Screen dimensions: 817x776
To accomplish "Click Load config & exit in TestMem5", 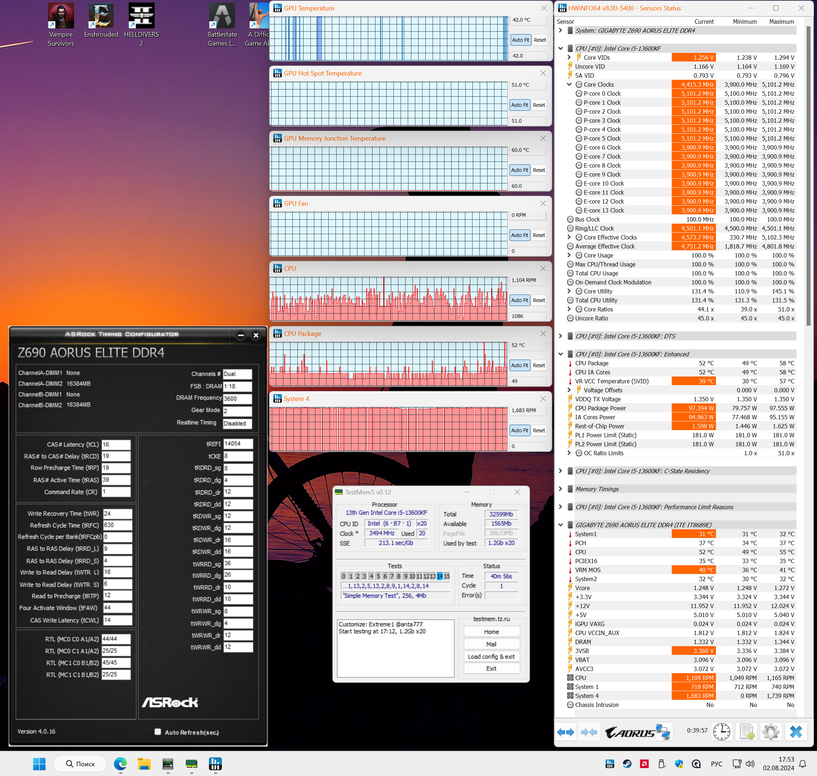I will pyautogui.click(x=491, y=657).
